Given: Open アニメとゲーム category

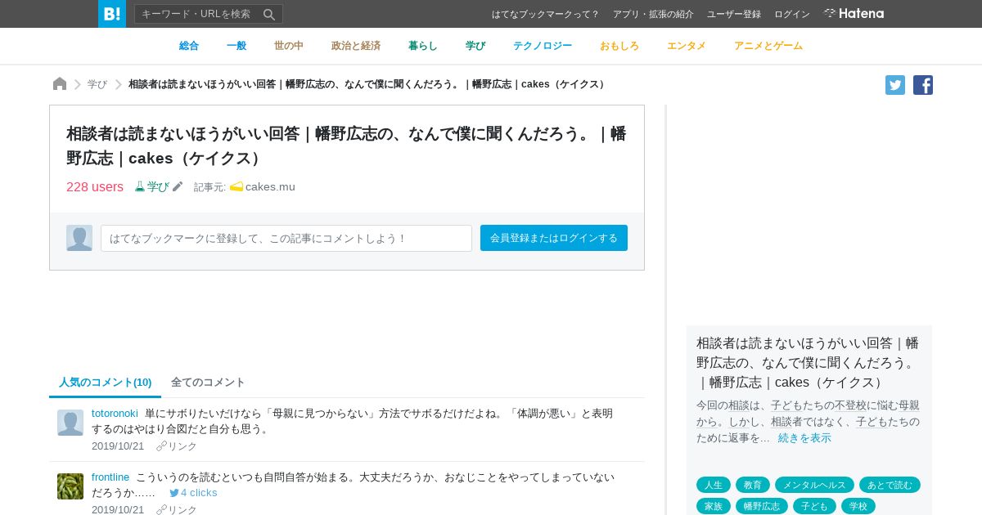Looking at the screenshot, I should (768, 46).
